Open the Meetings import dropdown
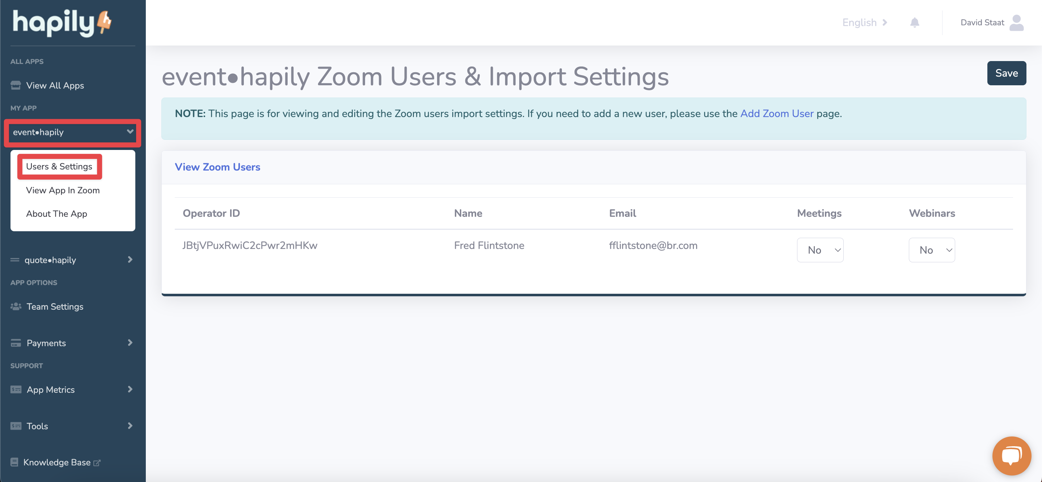 pyautogui.click(x=820, y=250)
